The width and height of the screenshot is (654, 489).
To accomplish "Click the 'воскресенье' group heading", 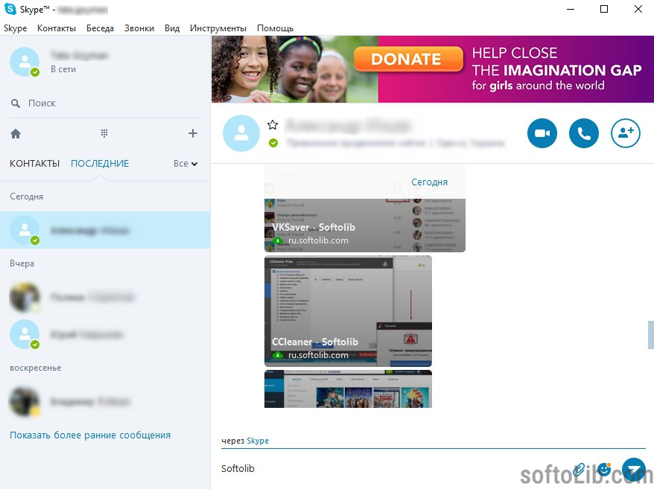I will tap(36, 368).
